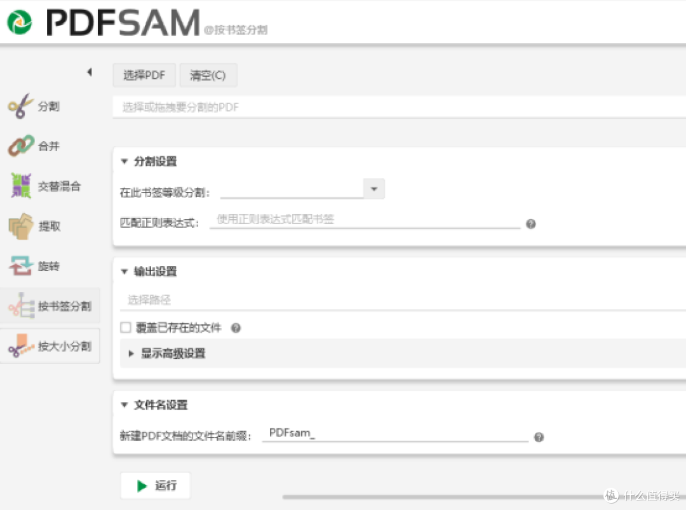Expand 显示高级设置 advanced options
Image resolution: width=686 pixels, height=510 pixels.
[x=131, y=353]
